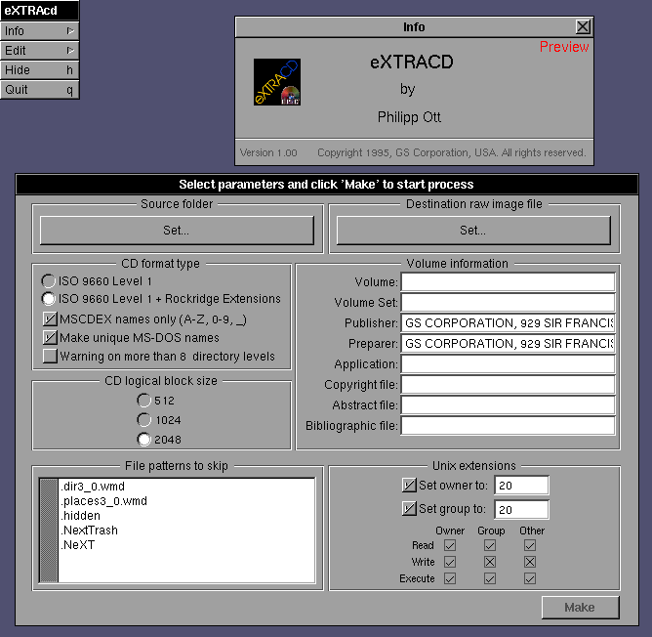652x637 pixels.
Task: Click the Preparer input field
Action: pos(508,344)
